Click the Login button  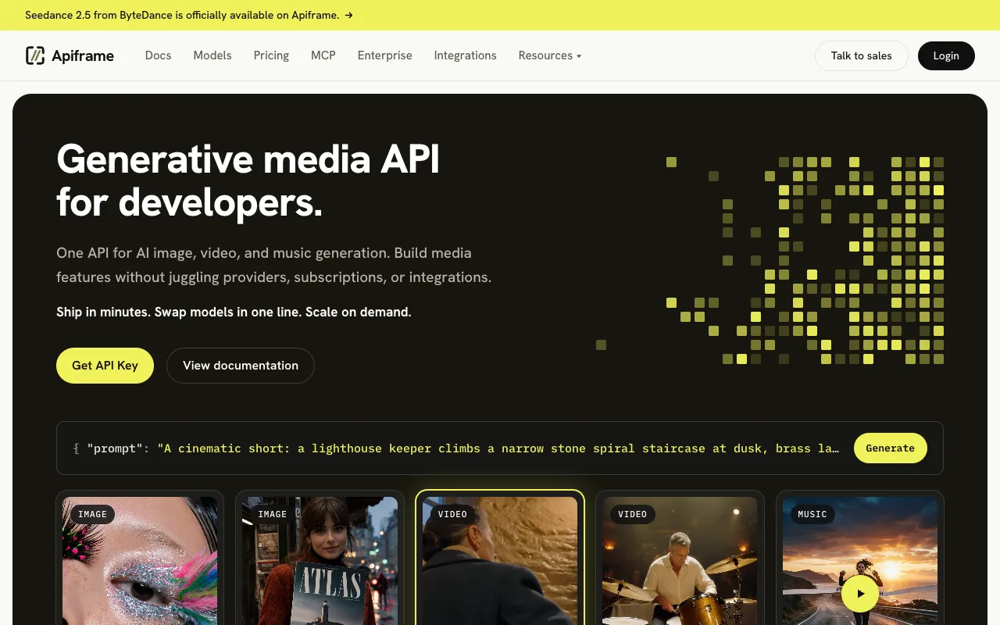(x=946, y=55)
